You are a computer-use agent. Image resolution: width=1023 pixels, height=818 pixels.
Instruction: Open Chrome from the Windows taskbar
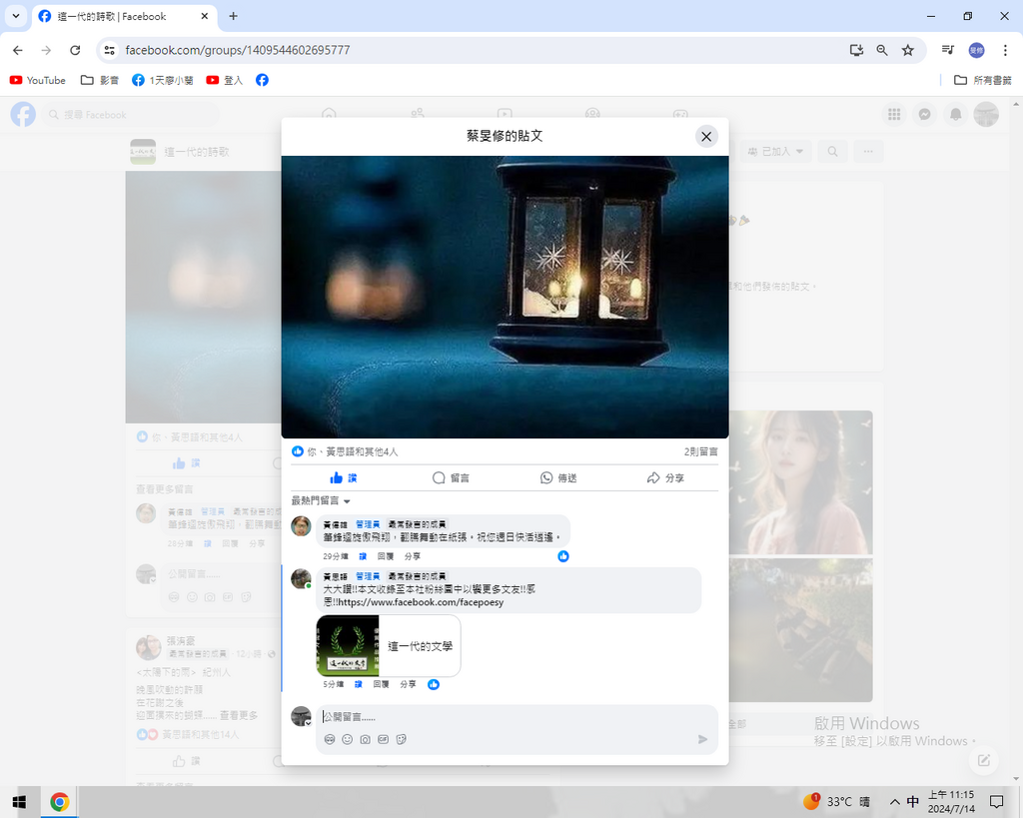[x=59, y=802]
